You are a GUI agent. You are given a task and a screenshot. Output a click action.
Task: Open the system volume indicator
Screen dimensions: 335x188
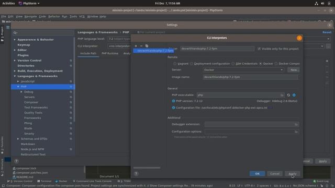(322, 3)
